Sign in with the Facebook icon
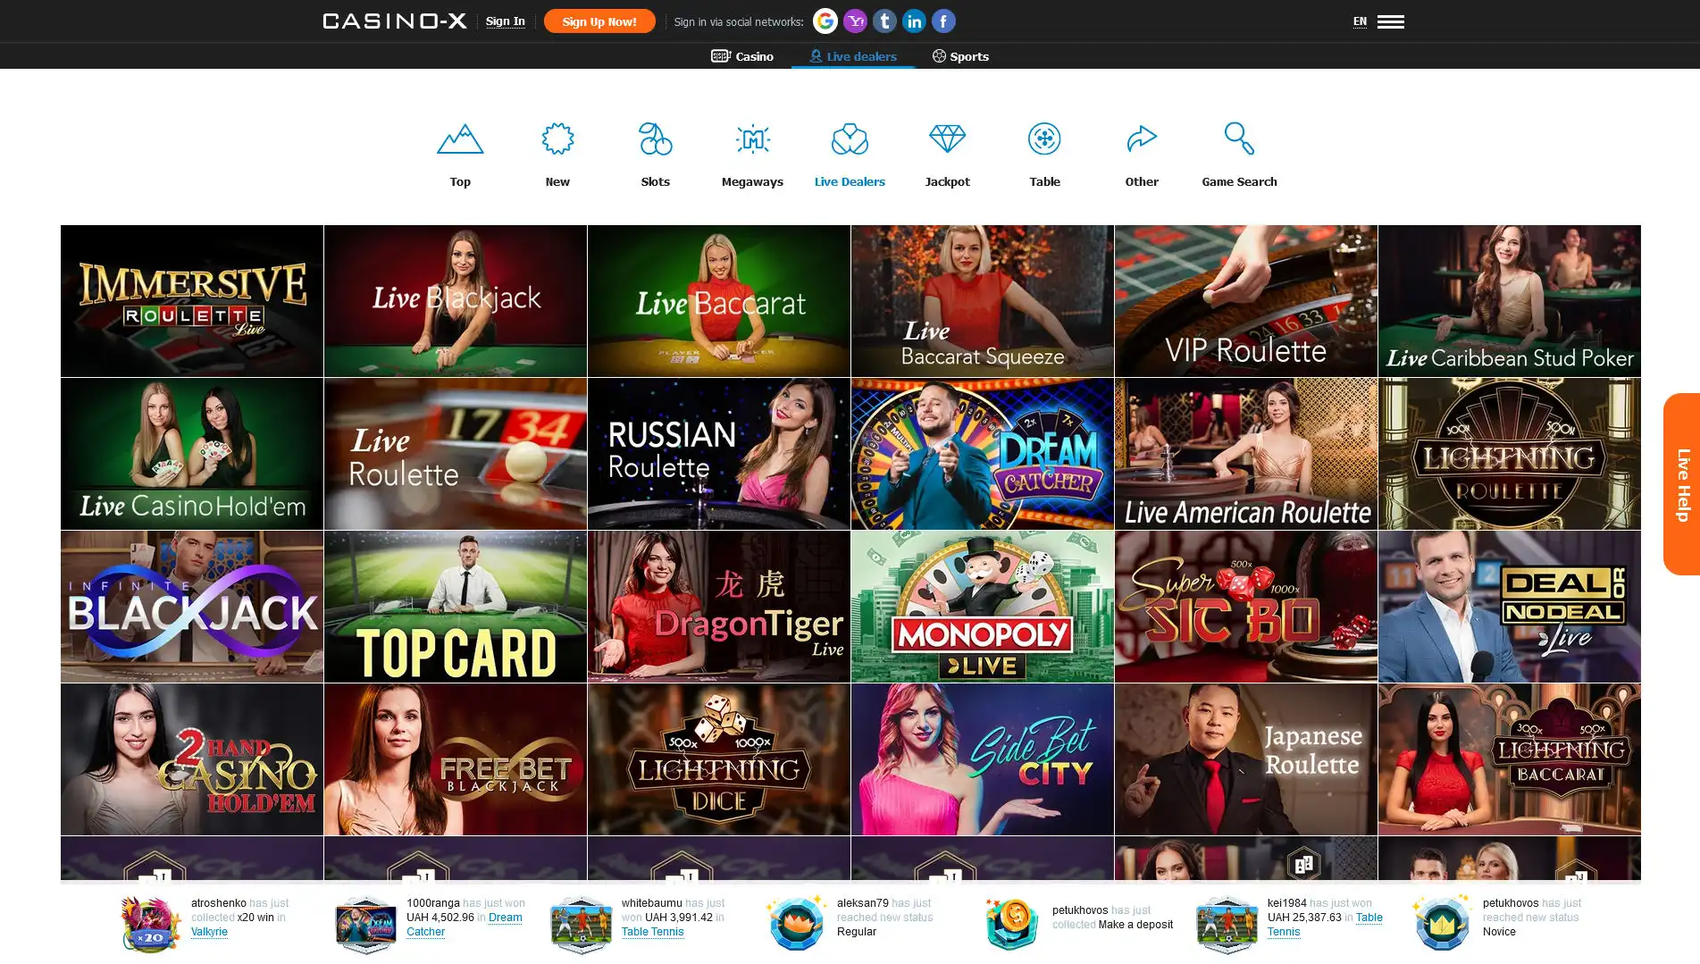 coord(943,21)
